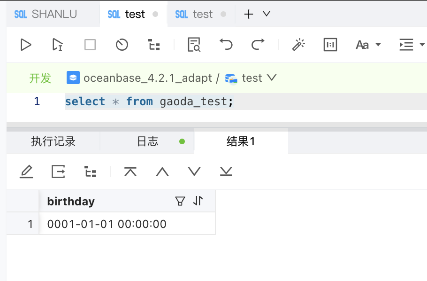Edit the result row with the pencil icon
Screen dimensions: 427x281
(26, 171)
